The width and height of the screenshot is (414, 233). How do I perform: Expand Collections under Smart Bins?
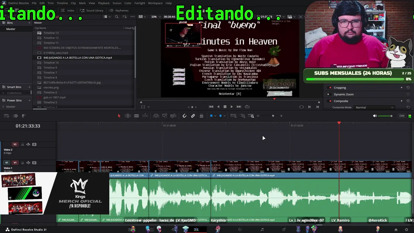[3, 93]
